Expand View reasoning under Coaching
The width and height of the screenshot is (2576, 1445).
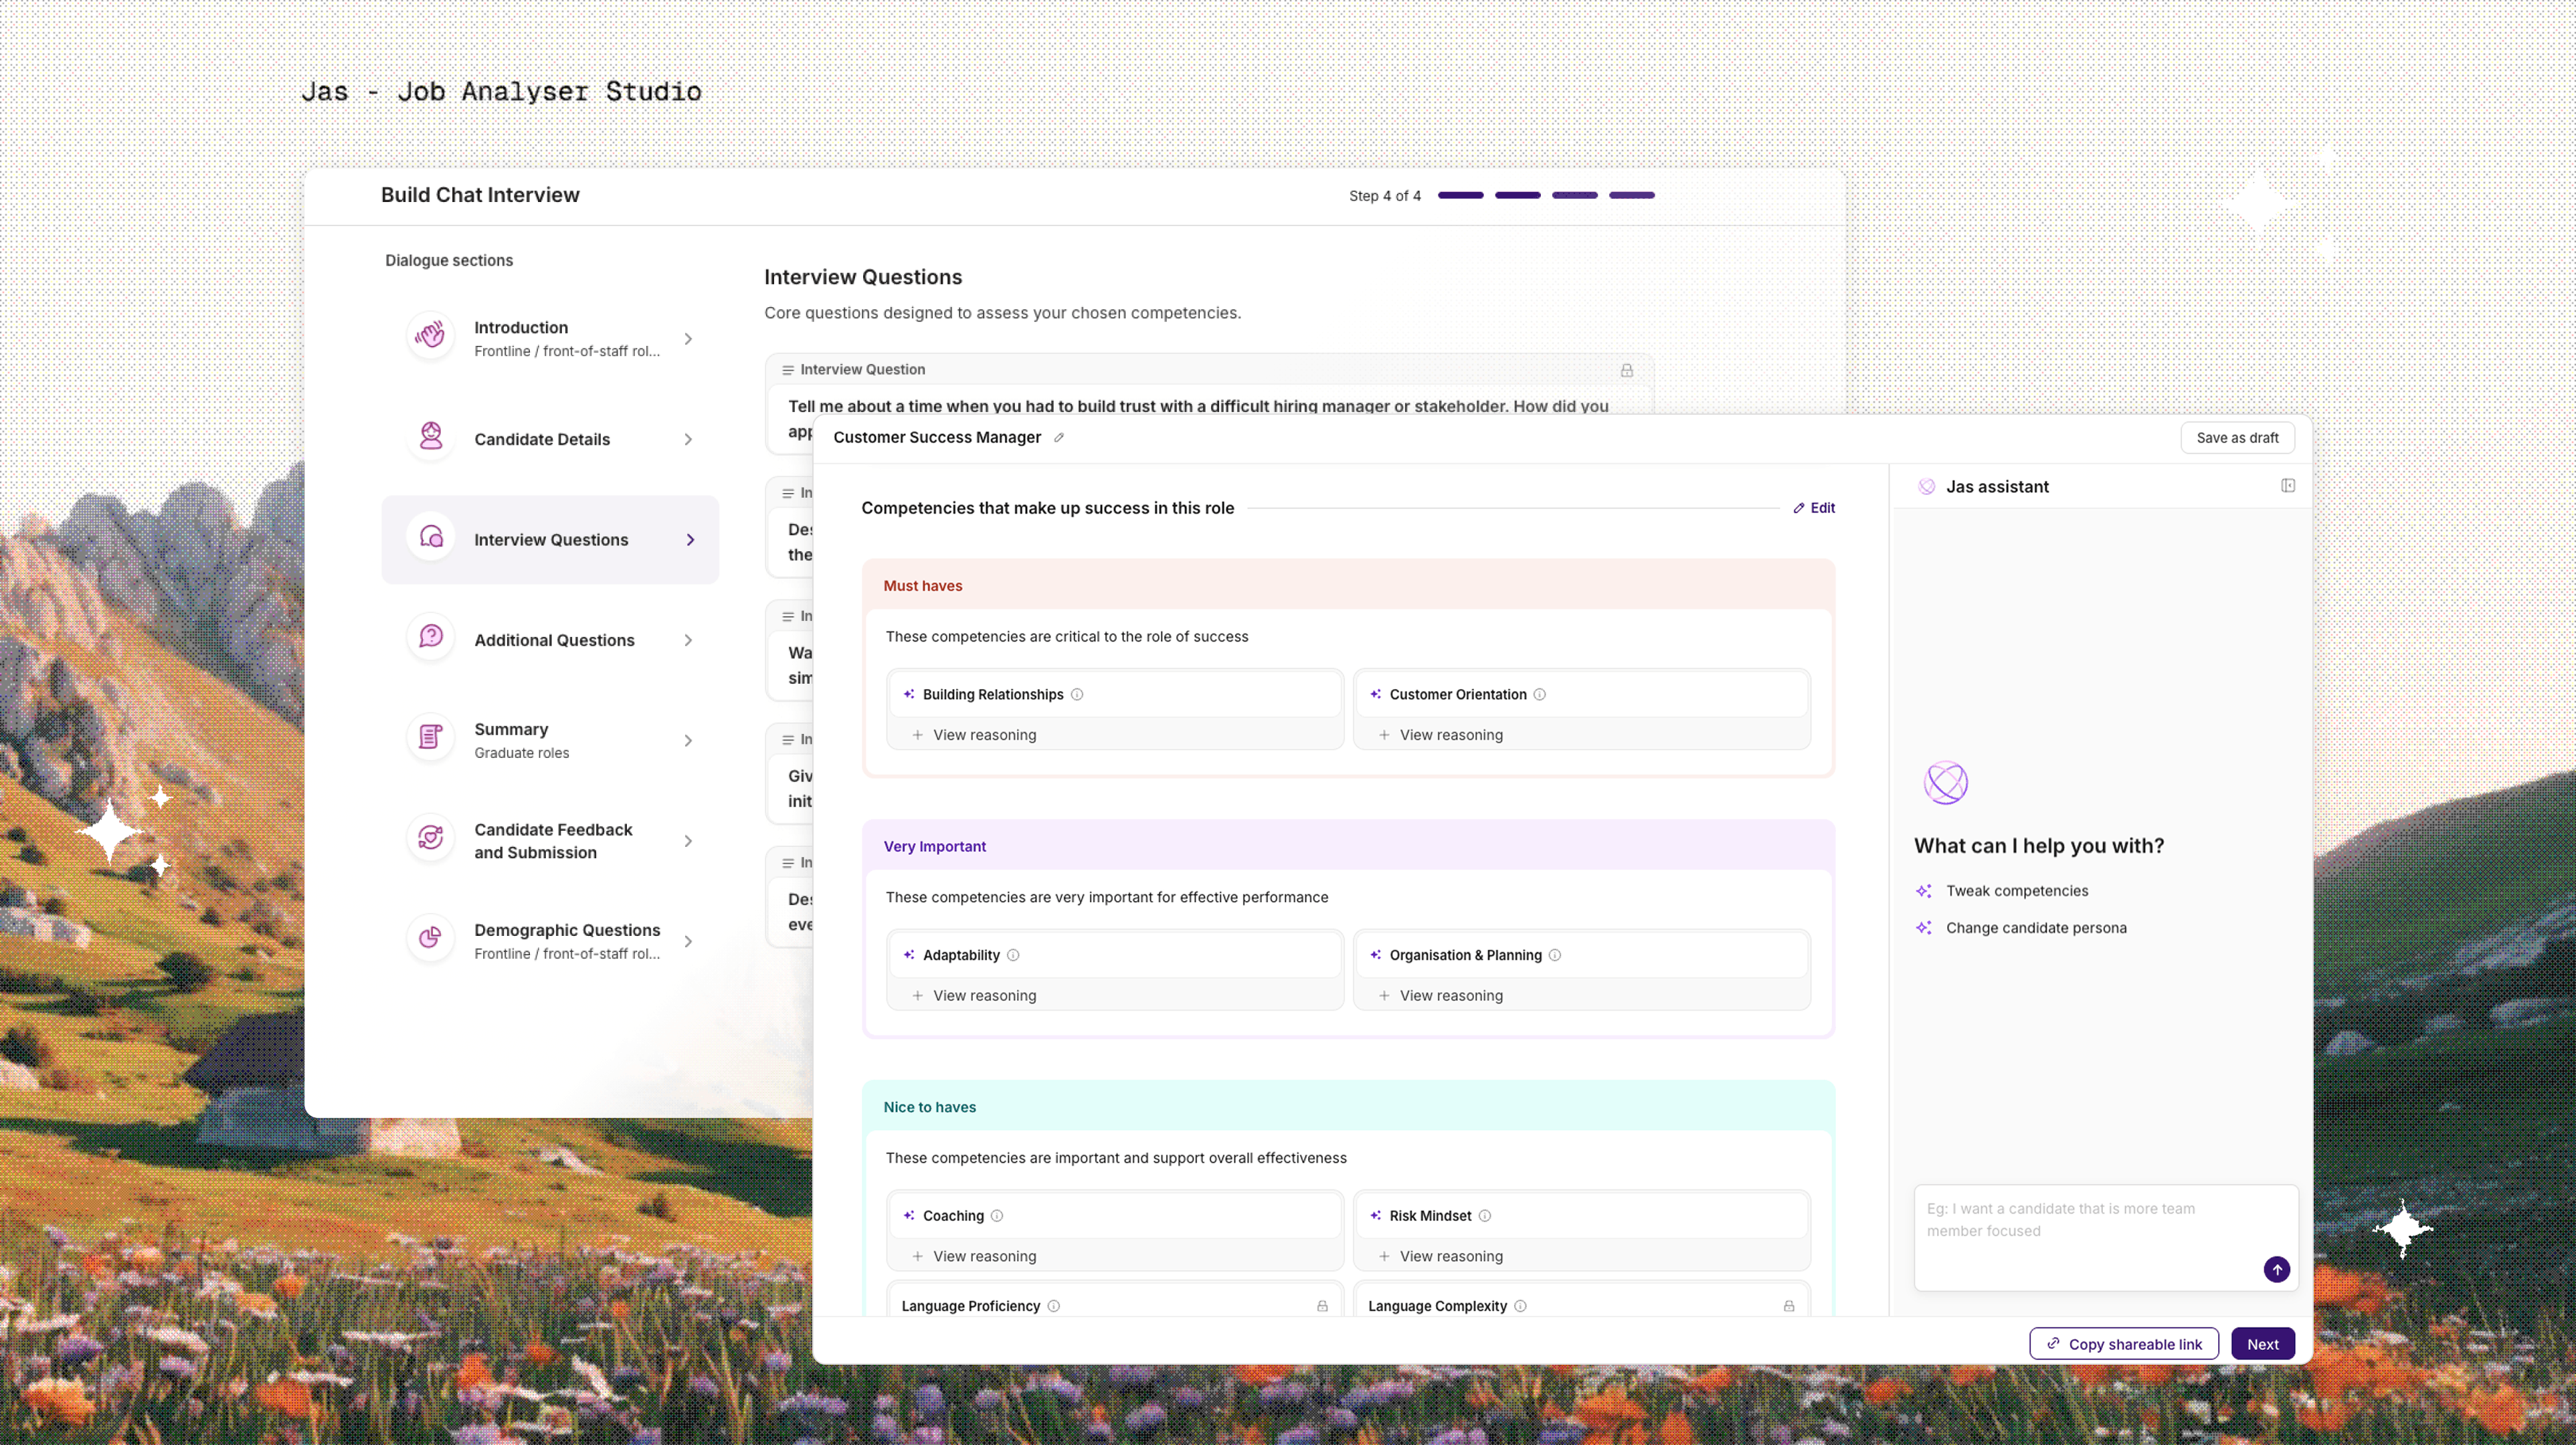pyautogui.click(x=974, y=1257)
